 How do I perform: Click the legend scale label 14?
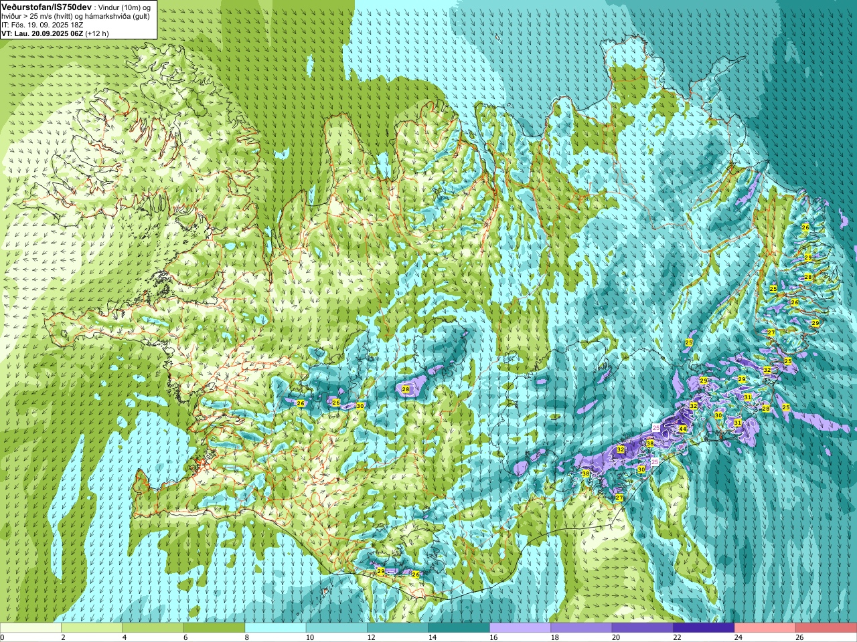pyautogui.click(x=432, y=638)
